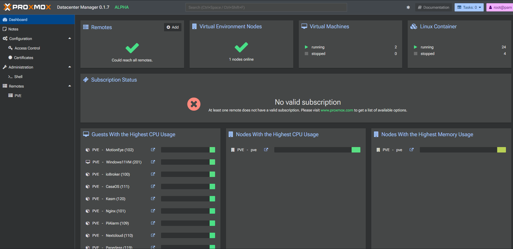Viewport: 513px width, 249px height.
Task: Open theme settings asterisk icon
Action: (408, 7)
